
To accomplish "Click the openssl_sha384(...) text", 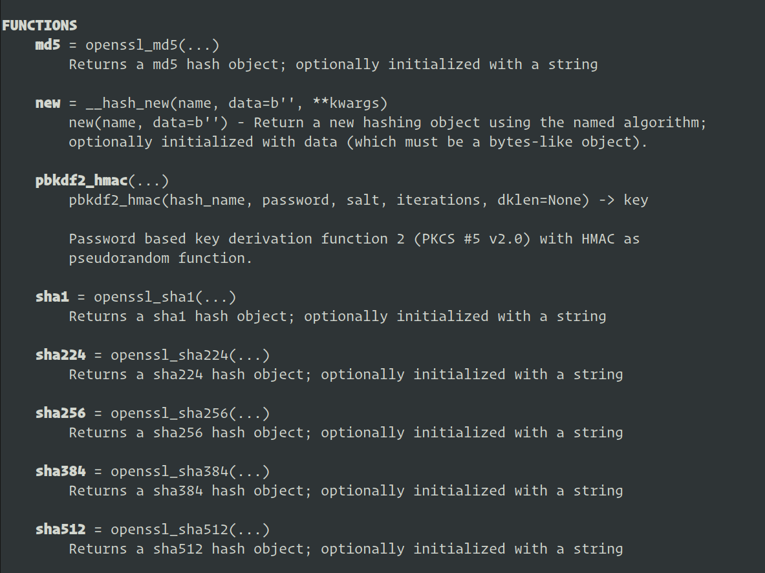I will click(x=190, y=471).
